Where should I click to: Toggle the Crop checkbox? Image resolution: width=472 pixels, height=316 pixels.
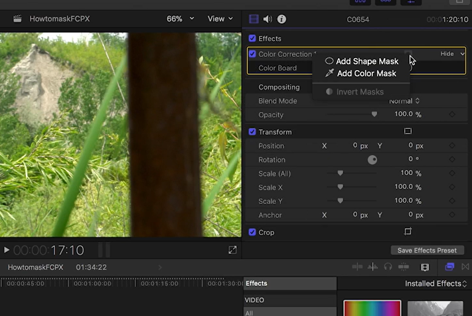pos(252,232)
